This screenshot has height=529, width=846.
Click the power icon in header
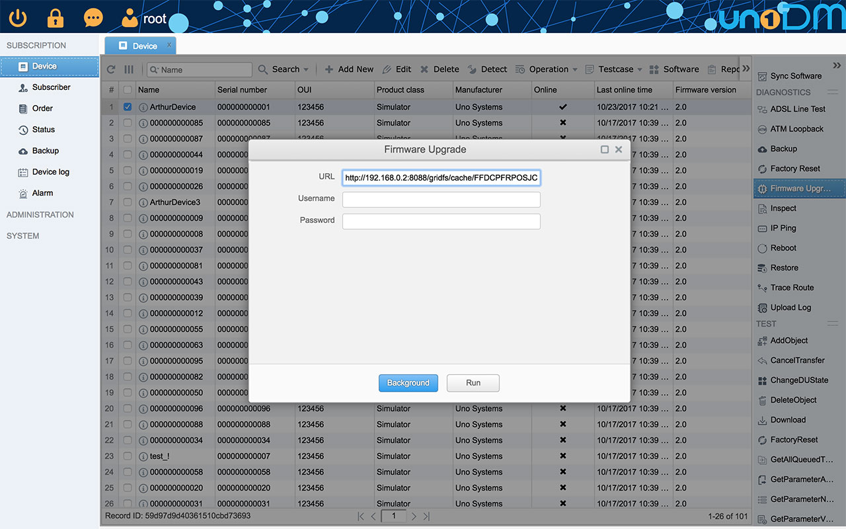click(18, 18)
